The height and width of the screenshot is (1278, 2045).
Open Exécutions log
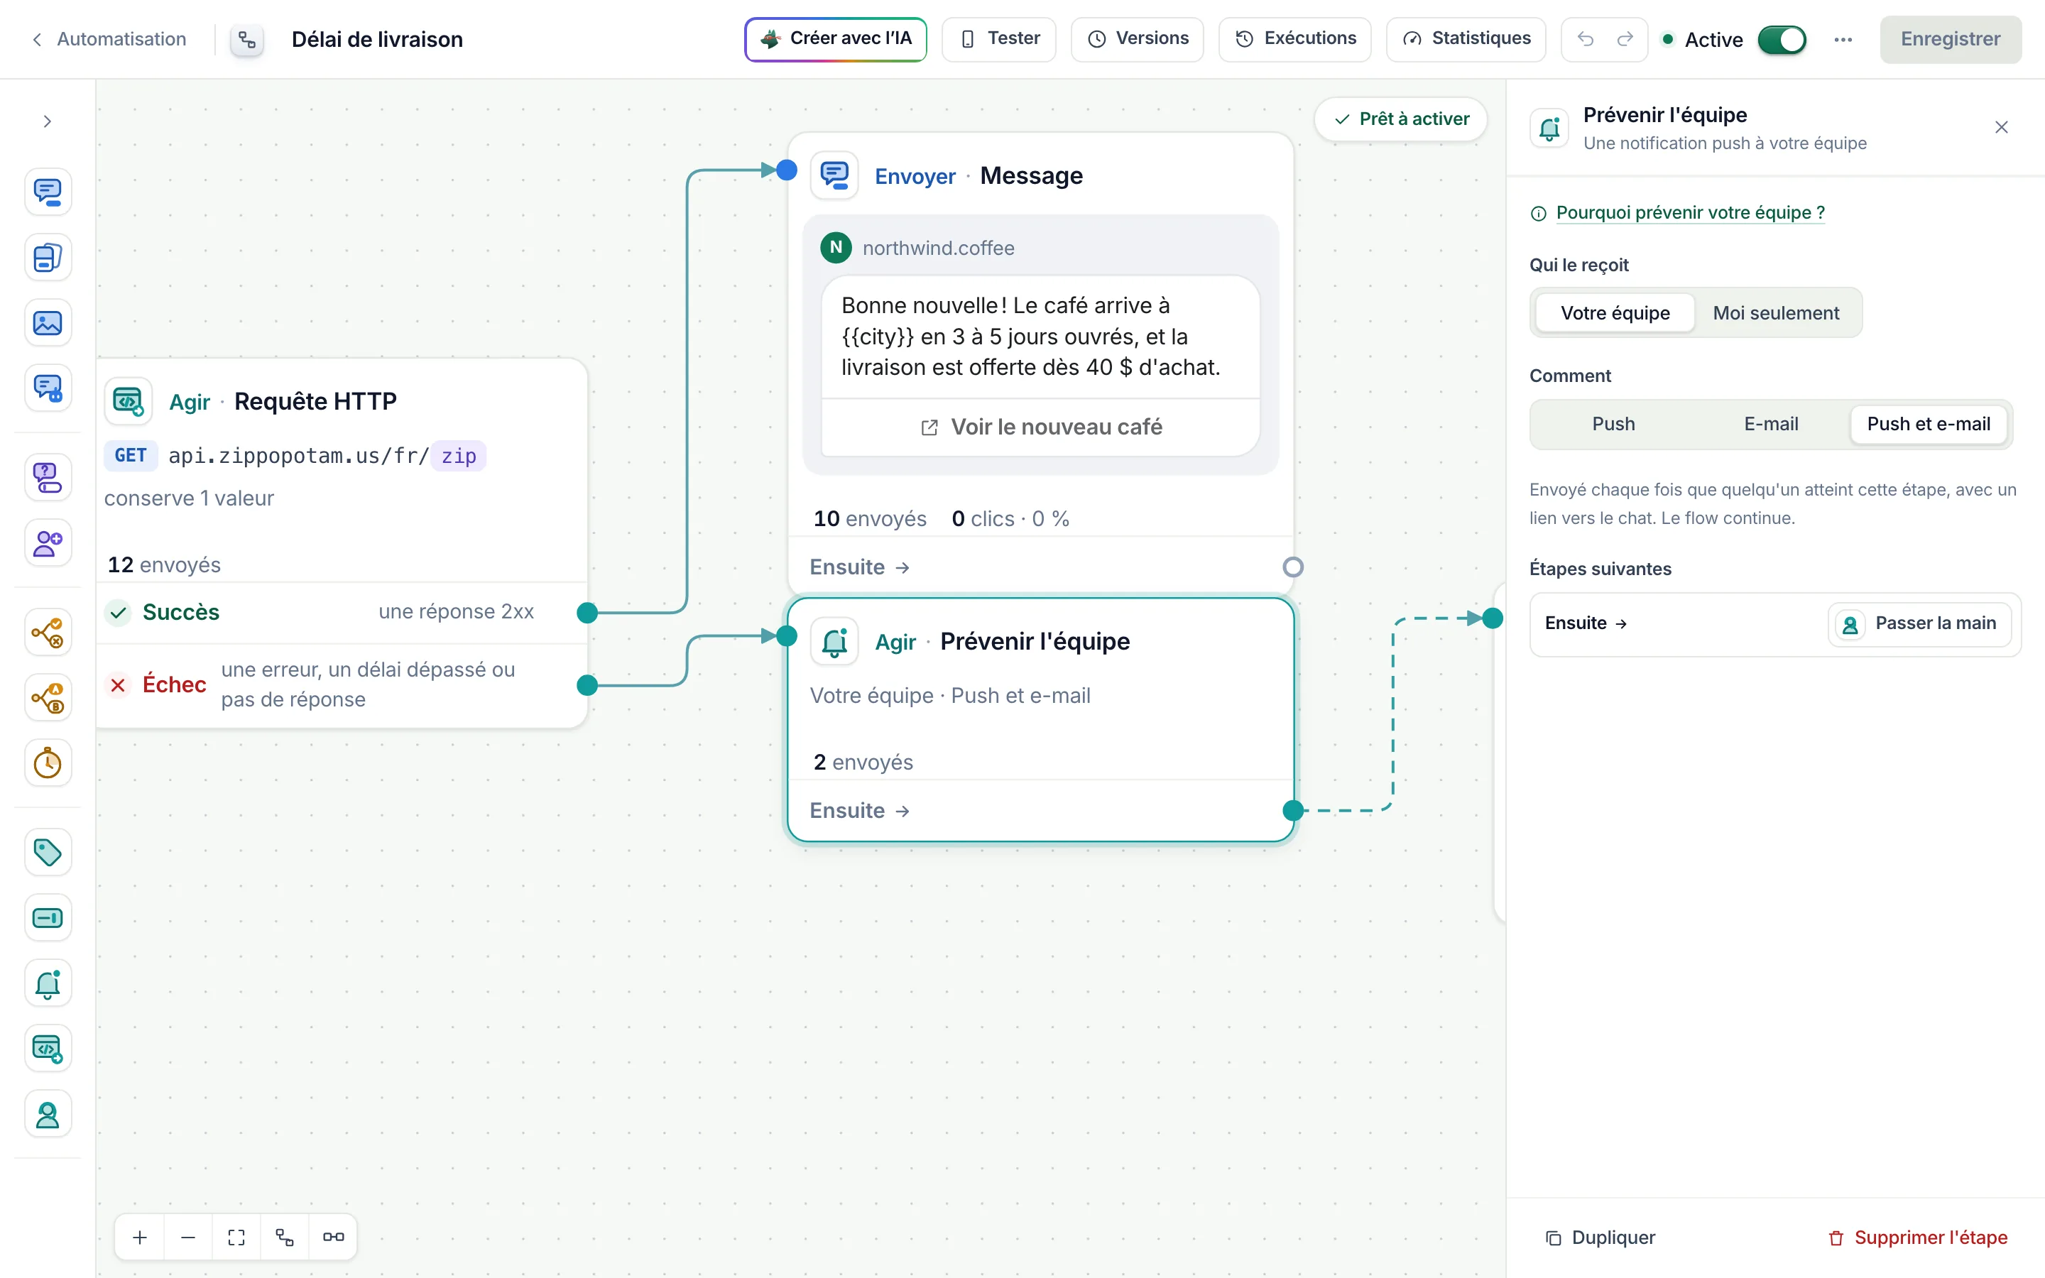tap(1294, 39)
